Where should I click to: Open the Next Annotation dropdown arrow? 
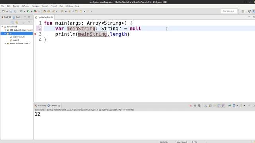pyautogui.click(x=66, y=11)
